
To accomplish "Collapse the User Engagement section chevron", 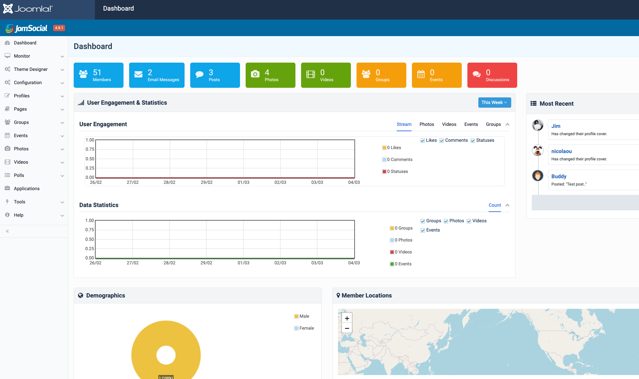I will (x=507, y=124).
